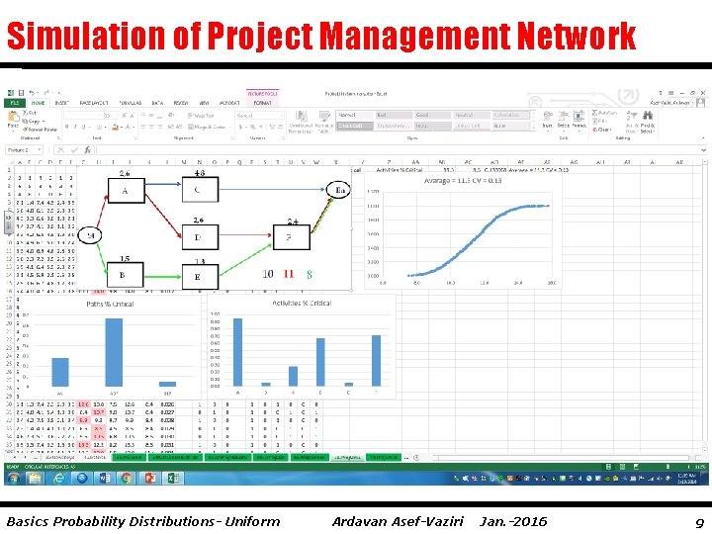Select the last green sheet tab
The width and height of the screenshot is (712, 534).
[x=384, y=457]
